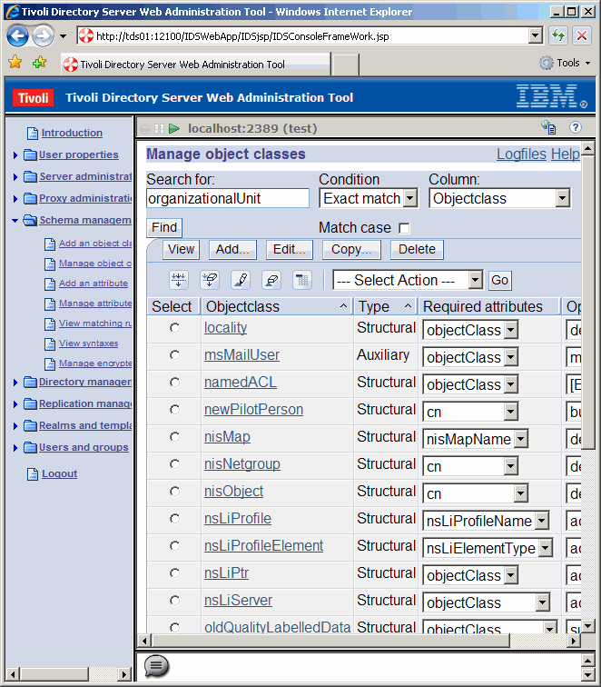Screen dimensions: 601x687
Task: Click the green start server icon
Action: coord(174,129)
